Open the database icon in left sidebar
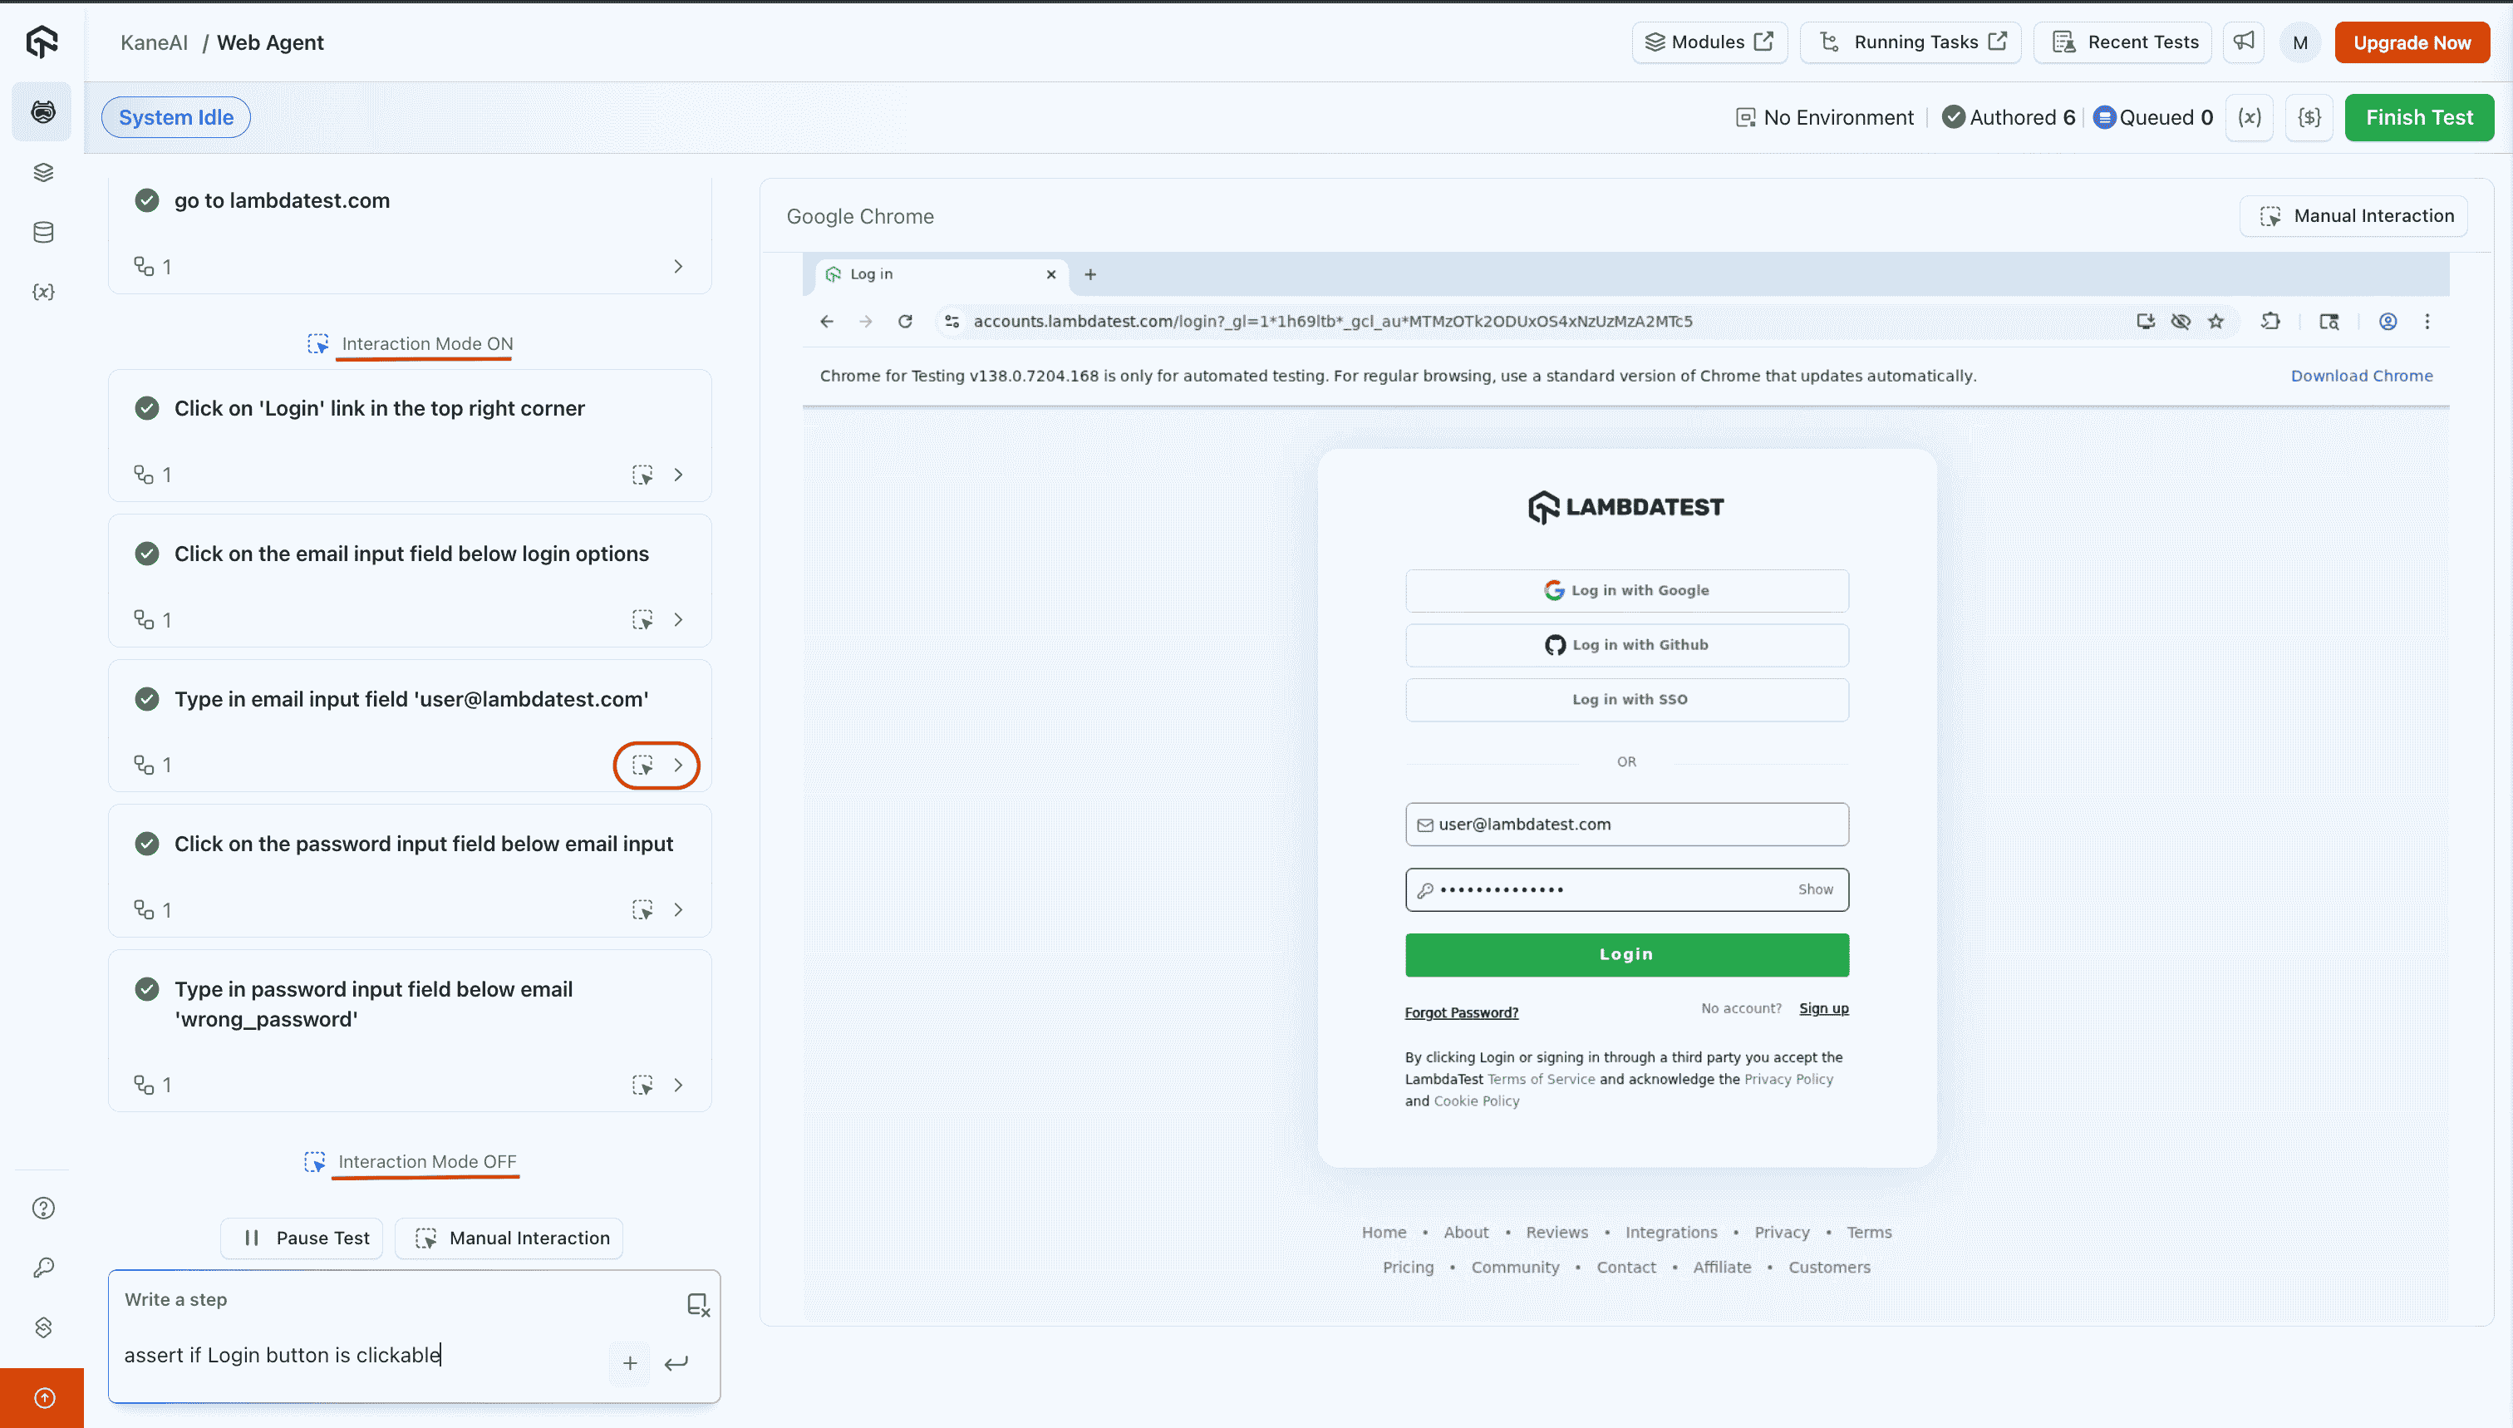 (x=43, y=233)
